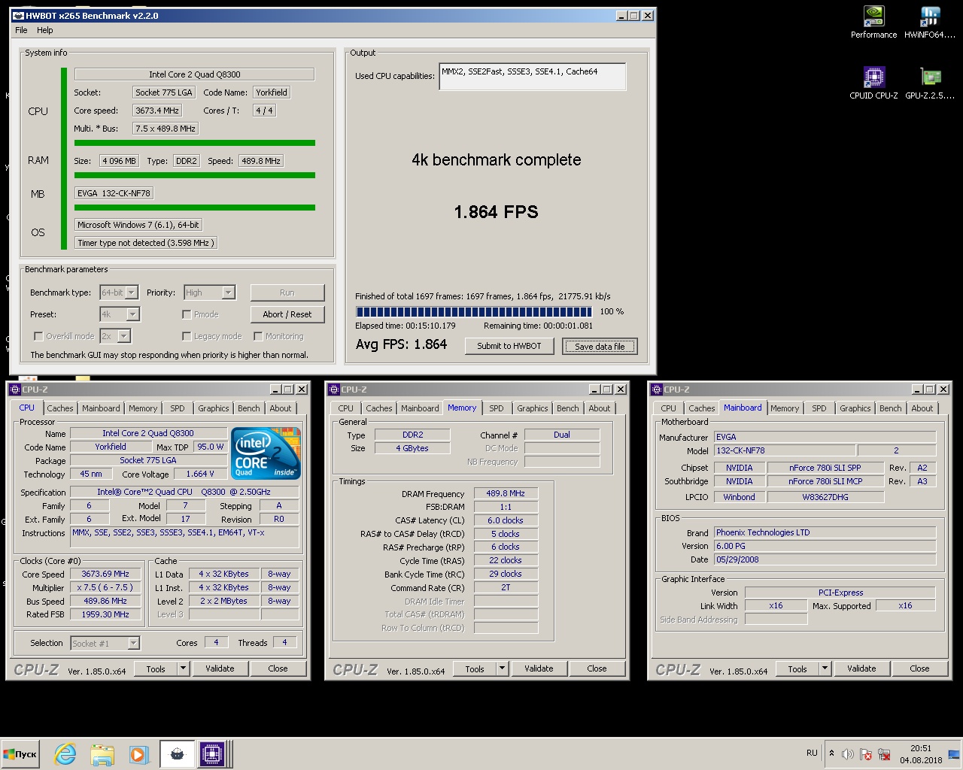This screenshot has width=963, height=770.
Task: Click the Used CPU capabilities text box
Action: [x=533, y=77]
